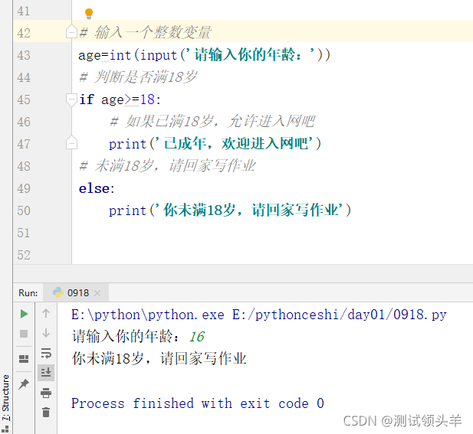Viewport: 473px width, 434px height.
Task: Restore layout icon in Run toolbar
Action: click(x=24, y=359)
